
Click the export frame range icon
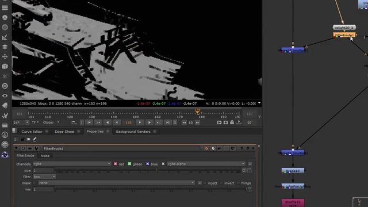pyautogui.click(x=239, y=122)
